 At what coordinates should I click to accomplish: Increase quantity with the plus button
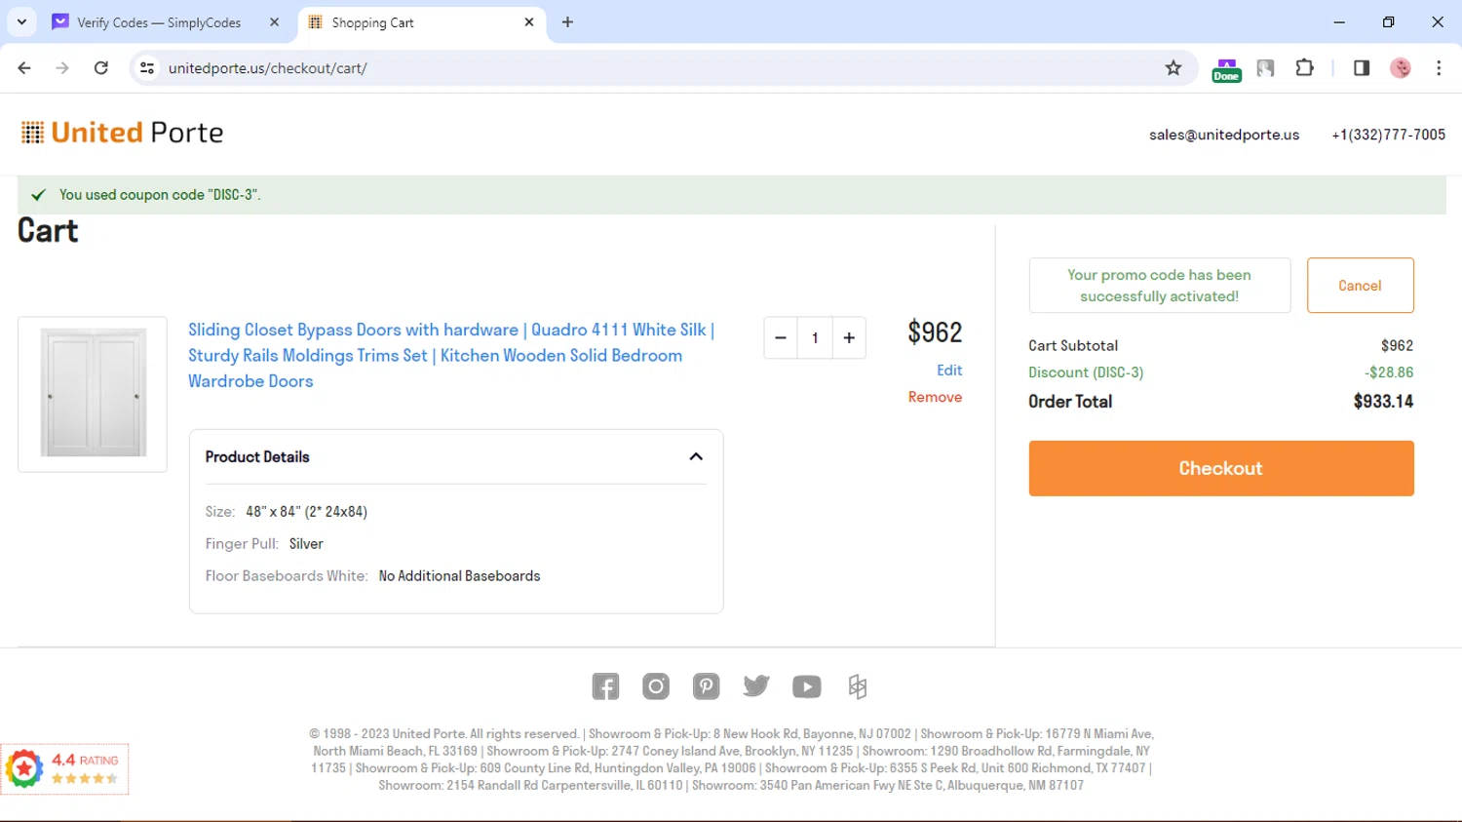tap(849, 338)
